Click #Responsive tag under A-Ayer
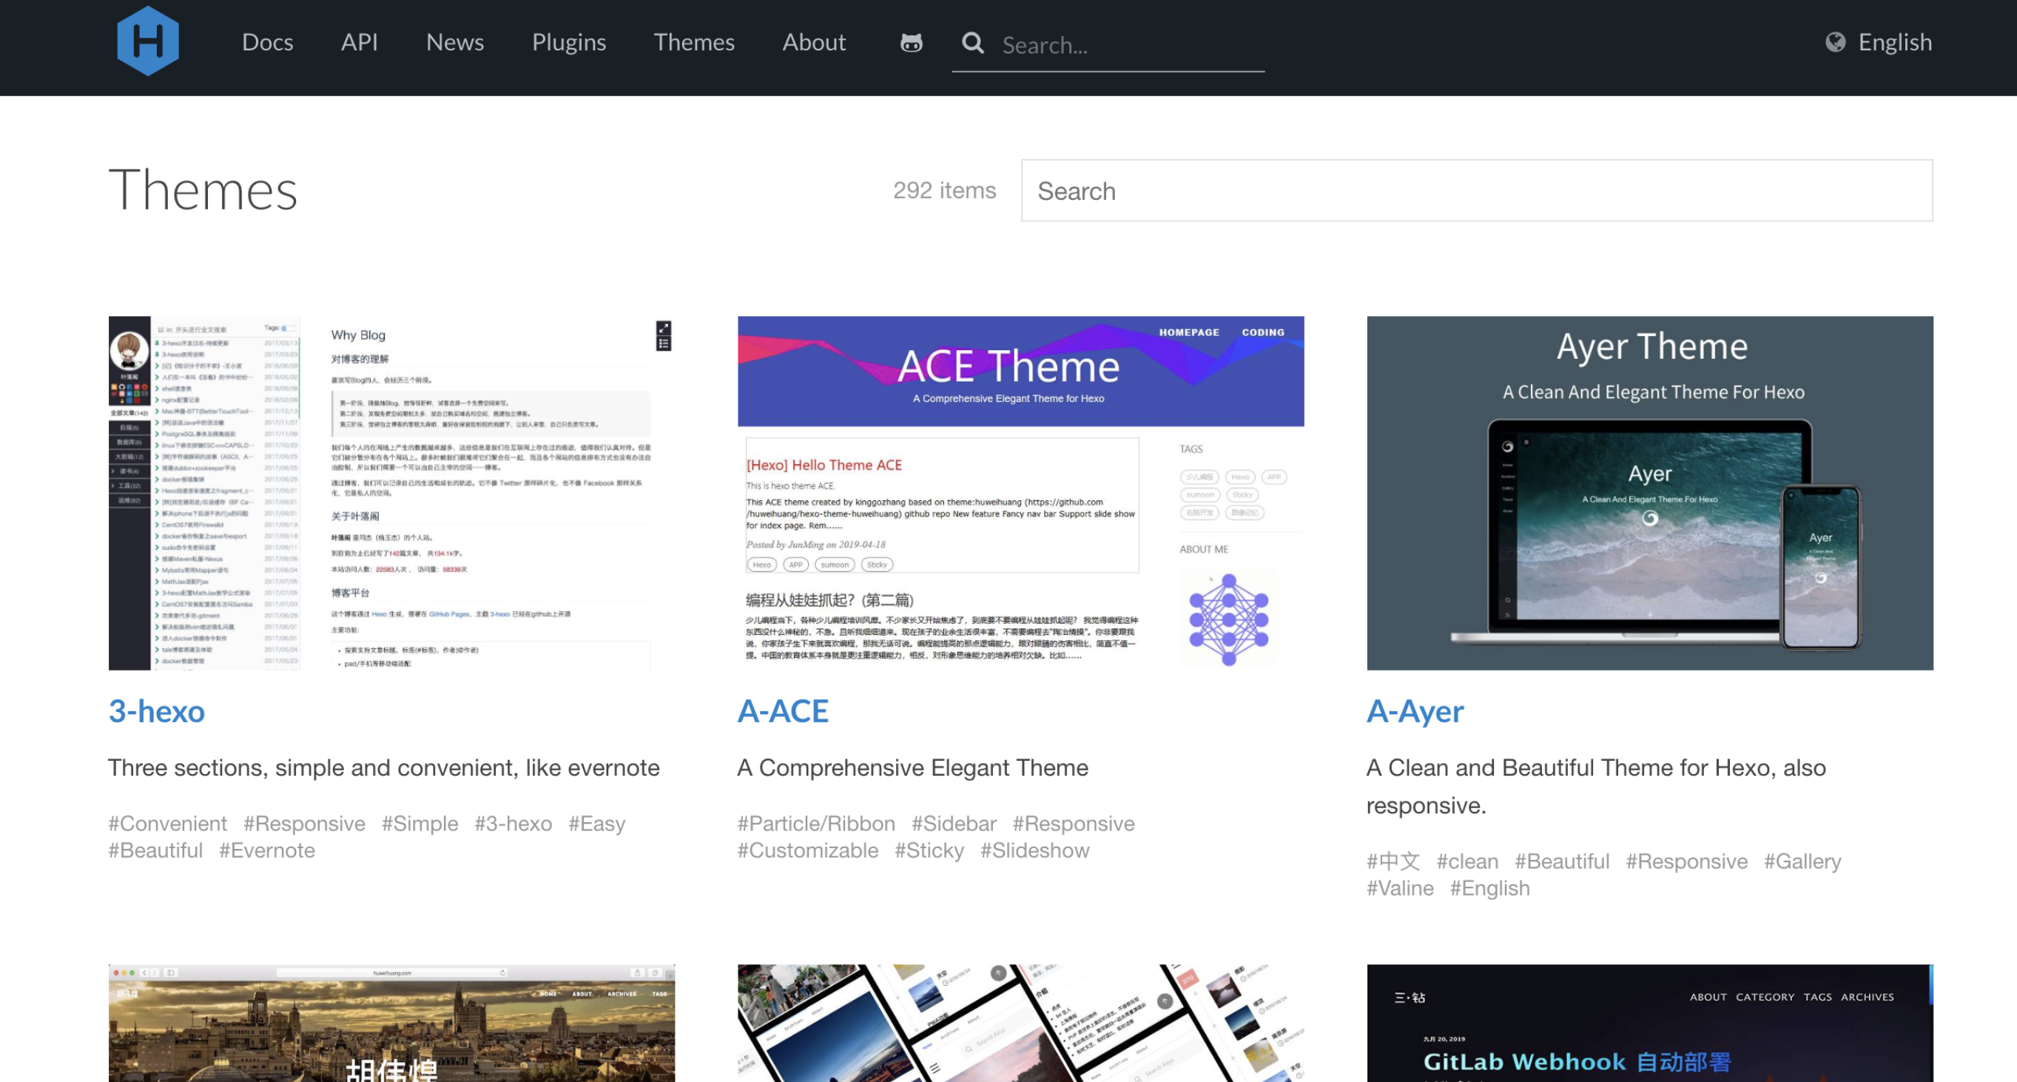Screen dimensions: 2017x1082 1686,861
